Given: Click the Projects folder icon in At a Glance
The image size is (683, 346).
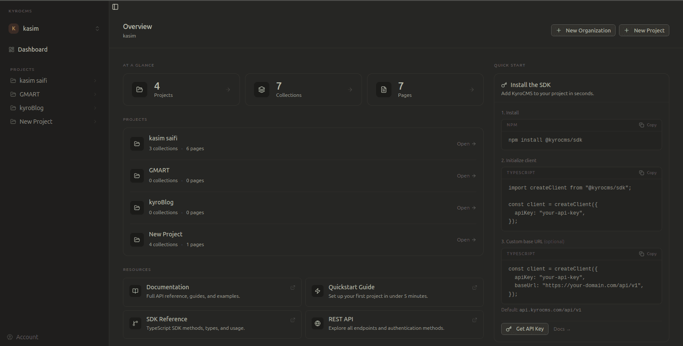Looking at the screenshot, I should (x=140, y=90).
